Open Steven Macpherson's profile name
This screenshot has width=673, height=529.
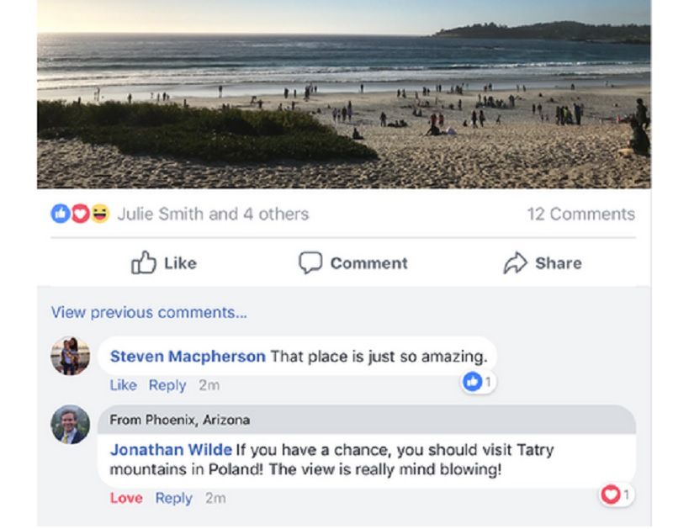188,357
